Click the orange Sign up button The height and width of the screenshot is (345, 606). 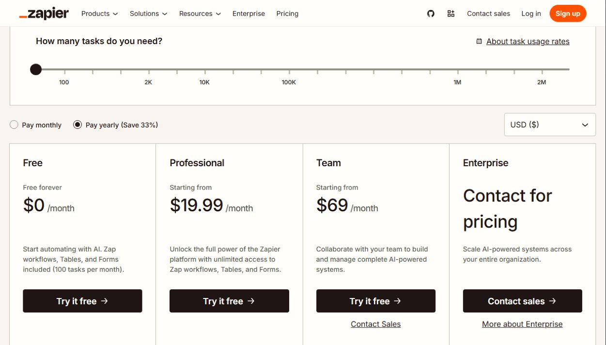[x=568, y=14]
